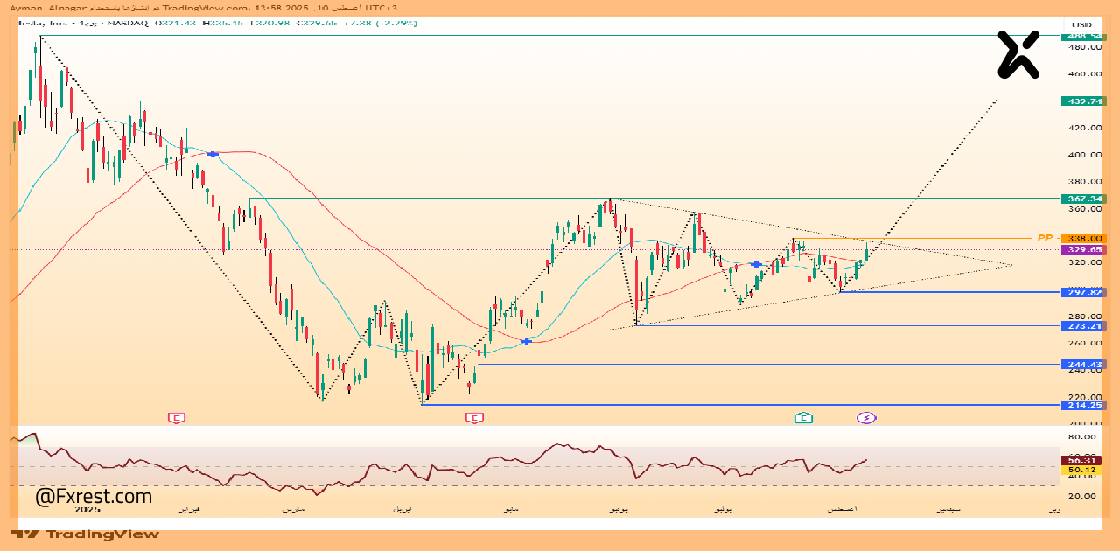The width and height of the screenshot is (1120, 551).
Task: Select the 367.34 resistance price label
Action: [x=1083, y=199]
